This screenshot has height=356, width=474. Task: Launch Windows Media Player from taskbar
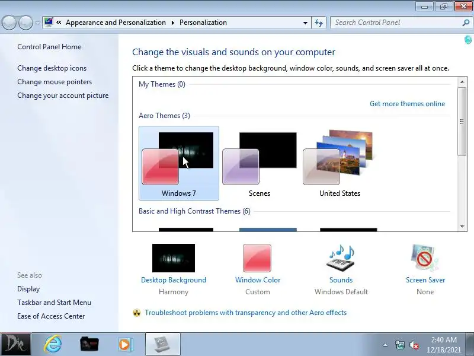(125, 345)
